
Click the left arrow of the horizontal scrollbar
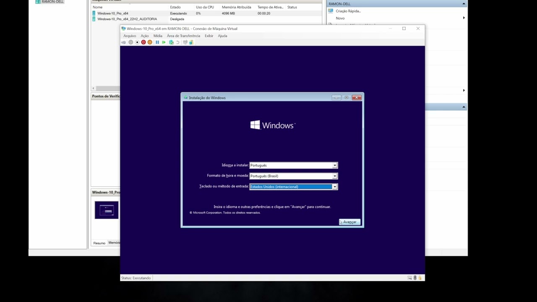(x=94, y=88)
